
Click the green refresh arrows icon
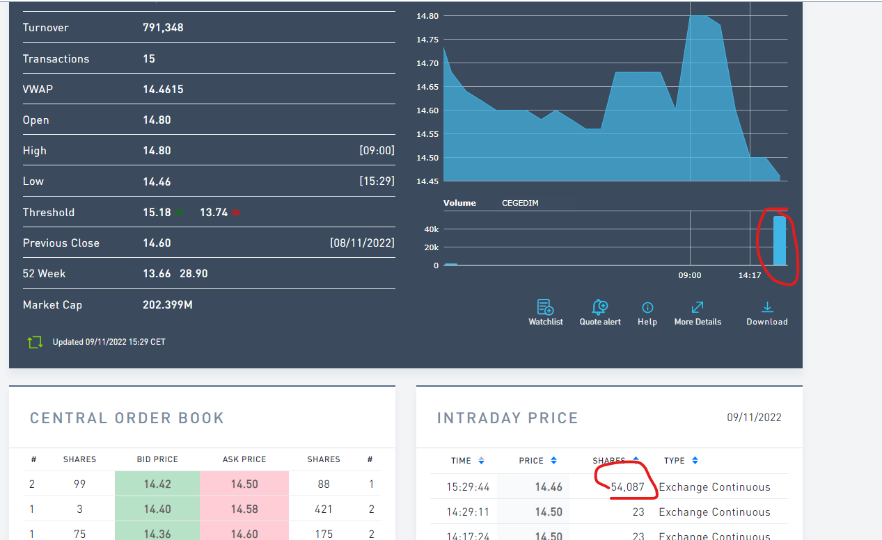coord(34,342)
